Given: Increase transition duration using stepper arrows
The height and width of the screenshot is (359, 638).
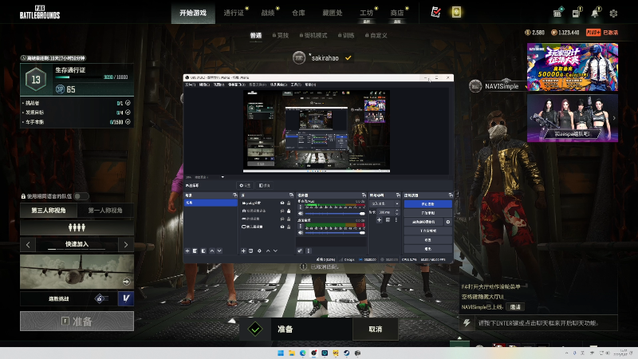Looking at the screenshot, I should point(396,211).
